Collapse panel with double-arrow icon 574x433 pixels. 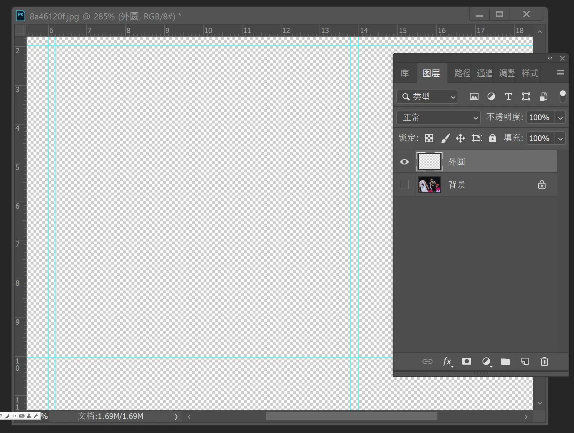(x=550, y=58)
